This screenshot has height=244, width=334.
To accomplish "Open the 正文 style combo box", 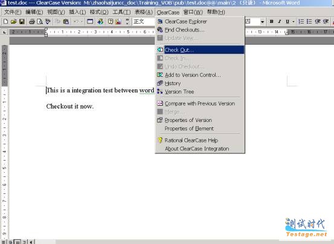I will pyautogui.click(x=144, y=22).
